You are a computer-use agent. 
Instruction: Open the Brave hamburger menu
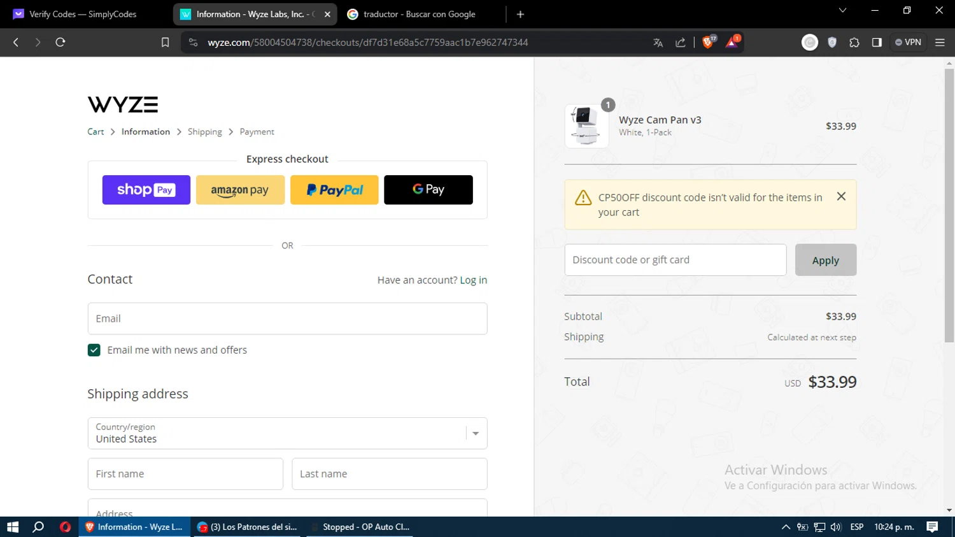(x=940, y=43)
